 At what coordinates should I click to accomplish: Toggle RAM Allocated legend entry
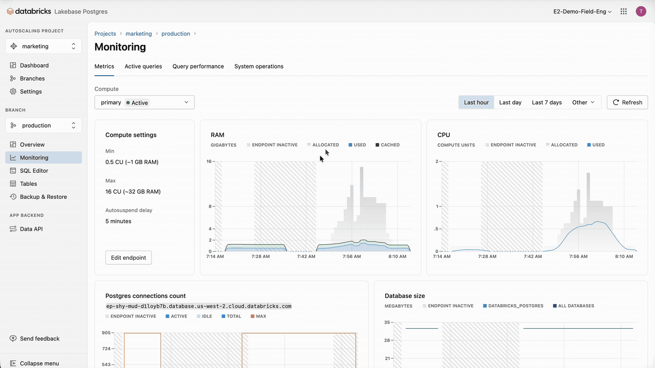pos(323,145)
